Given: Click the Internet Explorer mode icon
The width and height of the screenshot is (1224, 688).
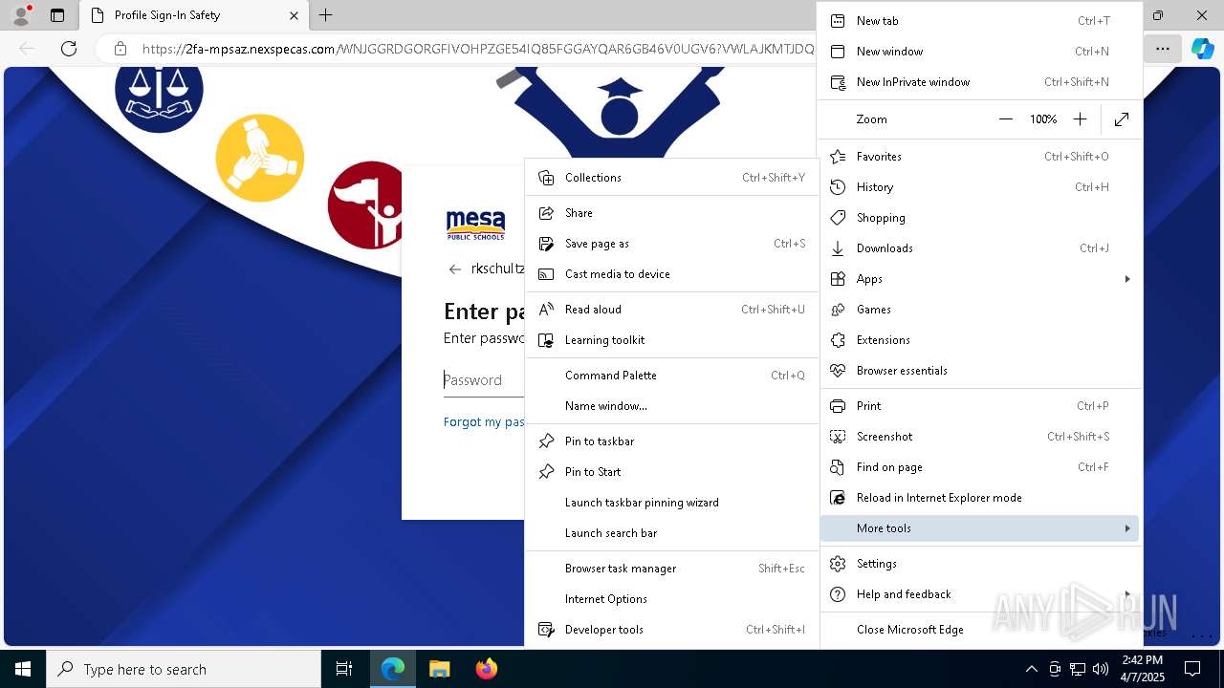Looking at the screenshot, I should (x=838, y=498).
